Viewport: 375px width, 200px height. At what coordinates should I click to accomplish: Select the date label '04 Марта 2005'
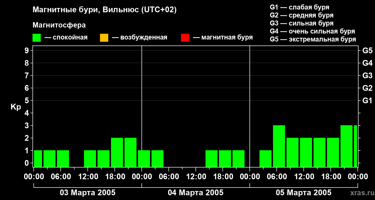pyautogui.click(x=195, y=193)
